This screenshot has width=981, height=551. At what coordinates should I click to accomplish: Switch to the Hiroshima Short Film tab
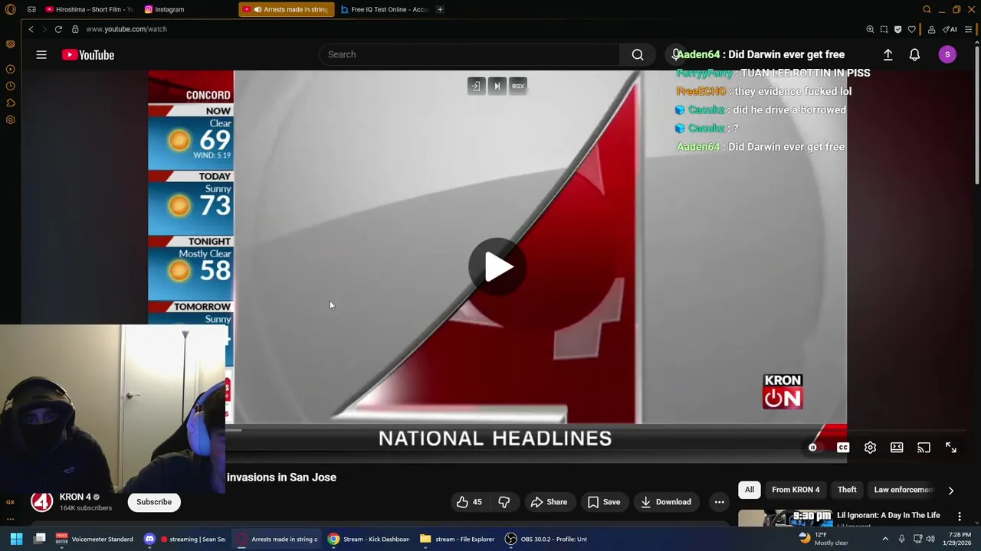click(x=90, y=9)
